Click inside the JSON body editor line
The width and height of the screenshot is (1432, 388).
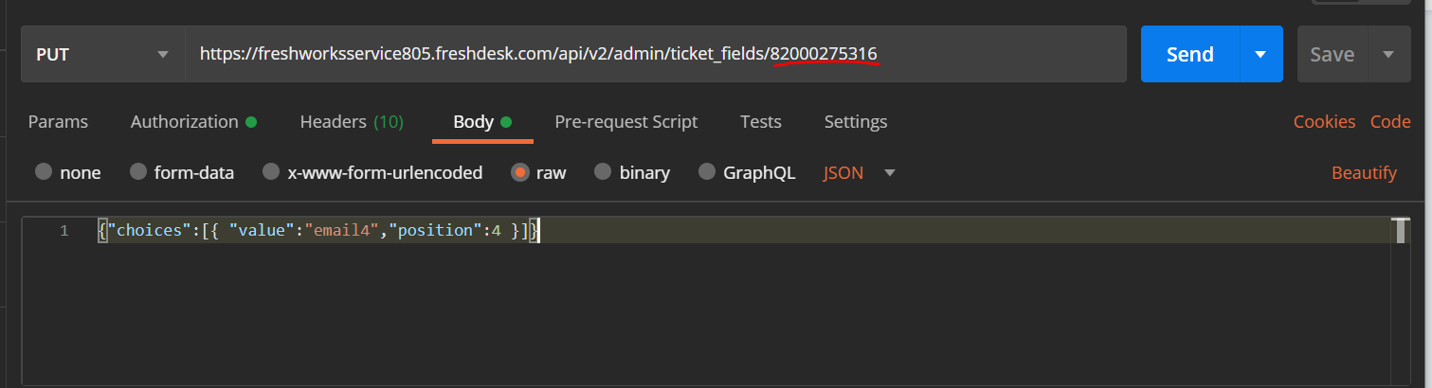(744, 230)
